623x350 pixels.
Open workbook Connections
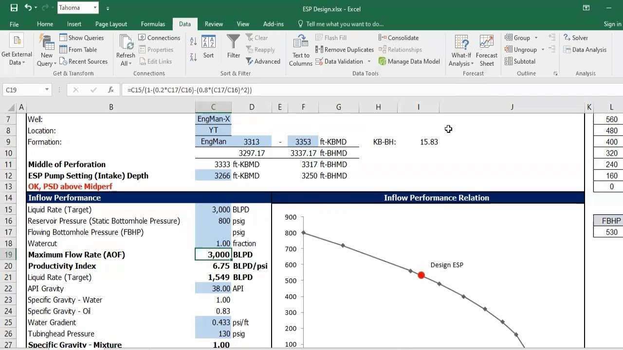click(x=159, y=38)
